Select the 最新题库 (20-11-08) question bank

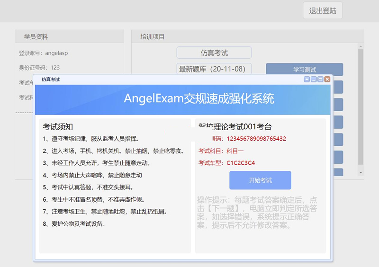[x=214, y=69]
